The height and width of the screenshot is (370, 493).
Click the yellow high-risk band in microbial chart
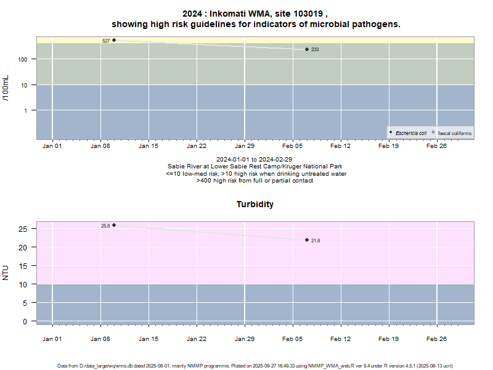(246, 39)
